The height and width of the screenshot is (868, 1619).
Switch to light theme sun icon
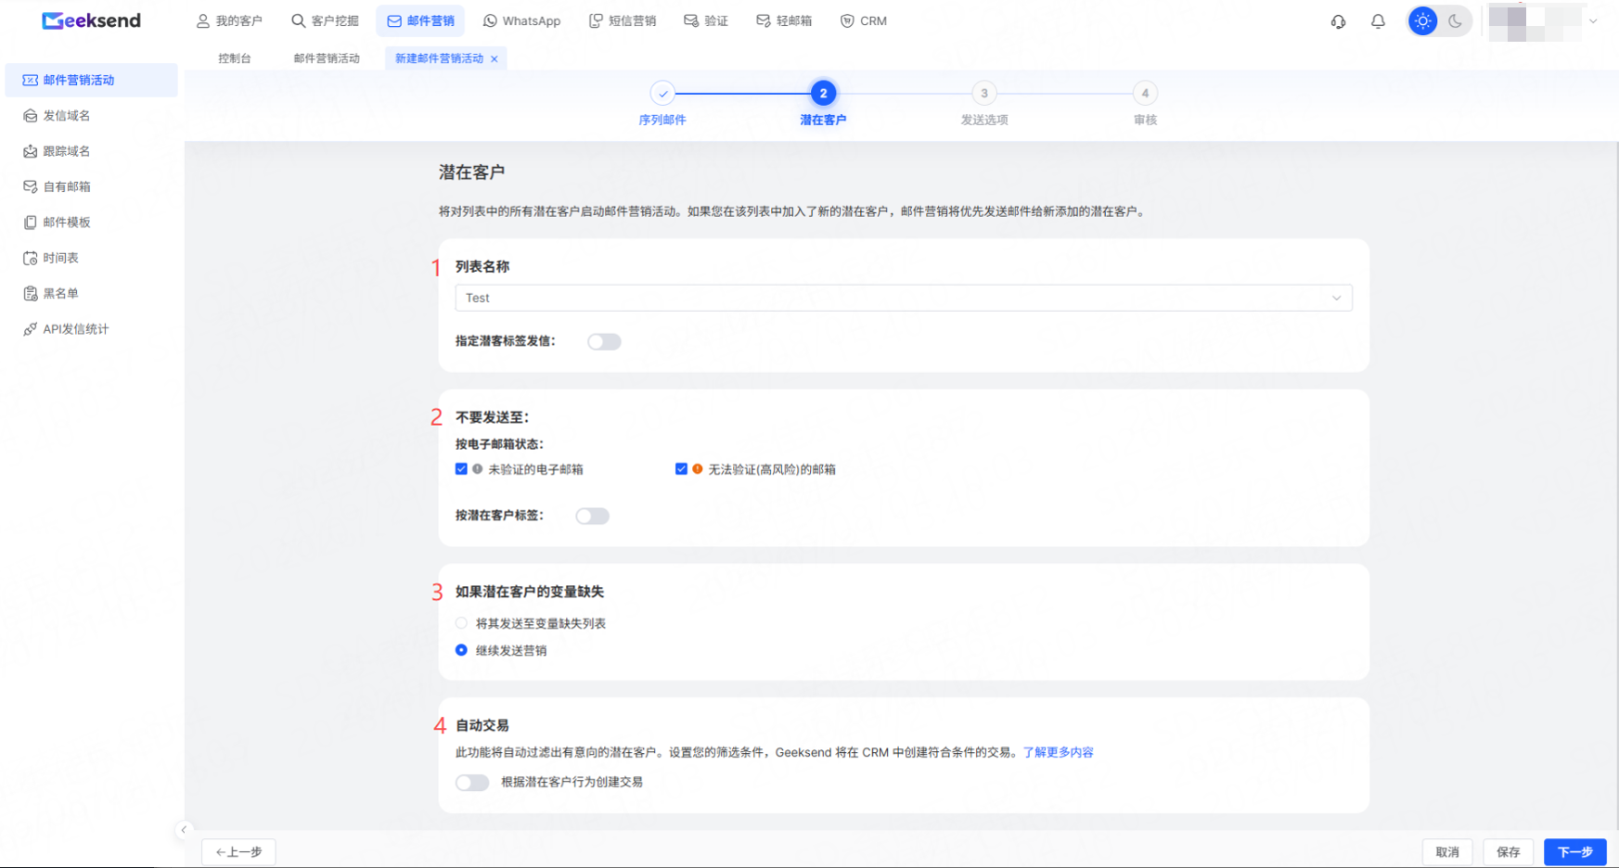[x=1422, y=20]
